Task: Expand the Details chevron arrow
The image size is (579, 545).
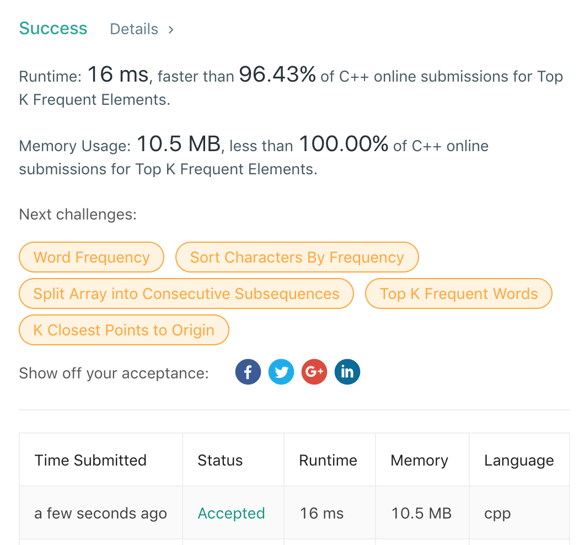Action: click(171, 29)
